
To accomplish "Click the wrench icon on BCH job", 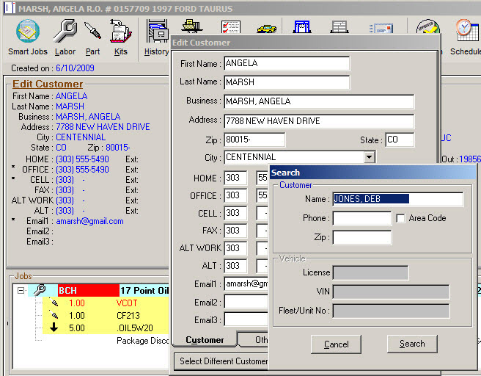I will click(40, 290).
